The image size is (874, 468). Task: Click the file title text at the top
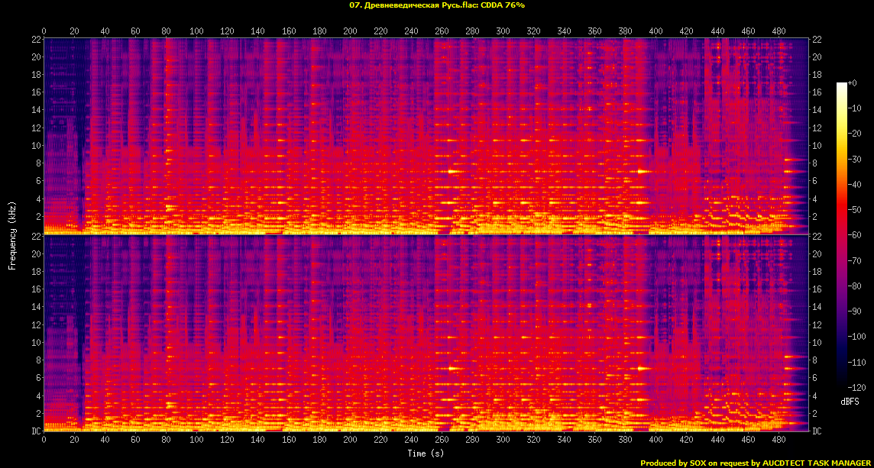[x=436, y=5]
